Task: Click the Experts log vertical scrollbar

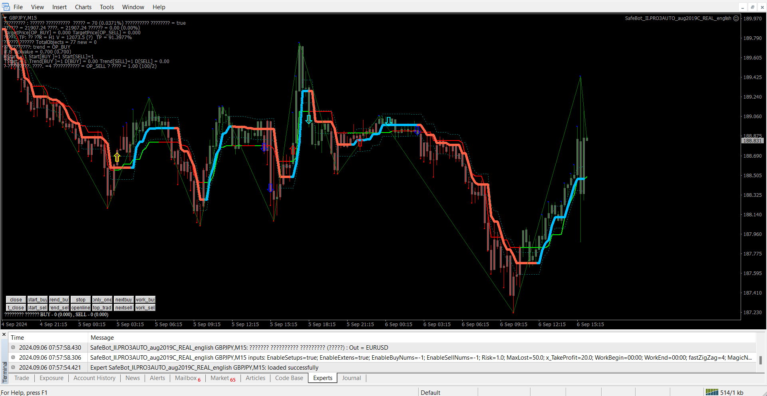Action: point(760,359)
